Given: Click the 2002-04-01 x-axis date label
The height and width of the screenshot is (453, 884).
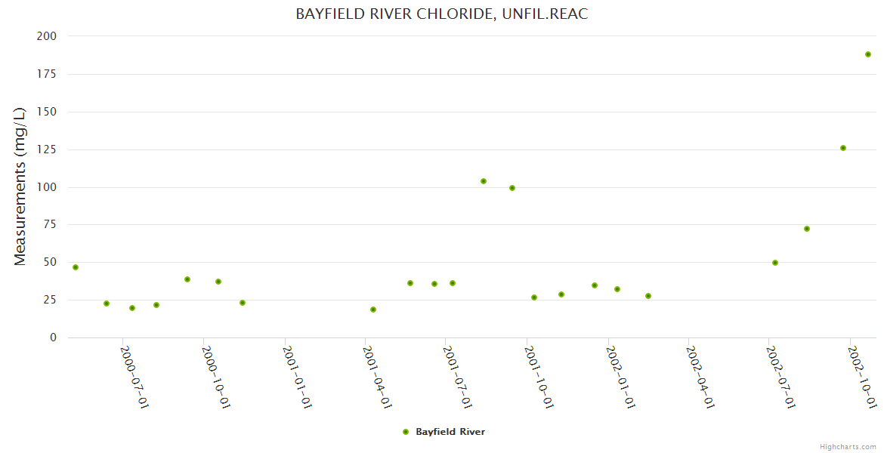Looking at the screenshot, I should coord(700,377).
